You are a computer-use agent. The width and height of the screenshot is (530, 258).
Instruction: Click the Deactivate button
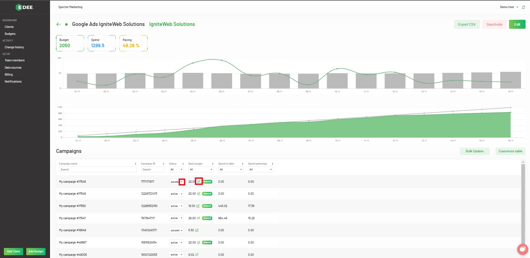point(494,25)
